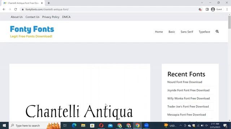Launch Opera browser from taskbar

tap(101, 125)
